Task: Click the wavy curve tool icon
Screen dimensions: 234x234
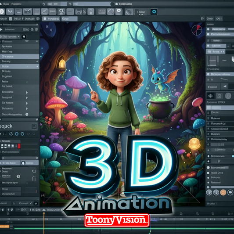Action: (70, 11)
